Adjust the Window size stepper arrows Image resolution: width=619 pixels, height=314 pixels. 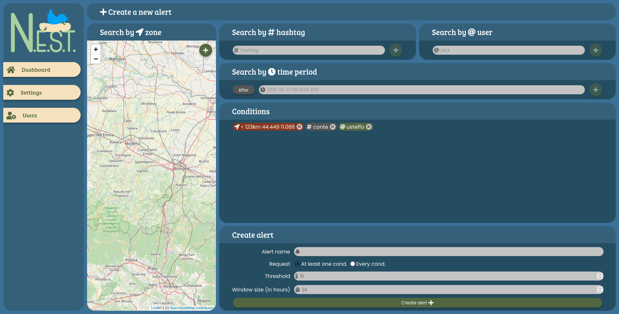click(x=600, y=290)
